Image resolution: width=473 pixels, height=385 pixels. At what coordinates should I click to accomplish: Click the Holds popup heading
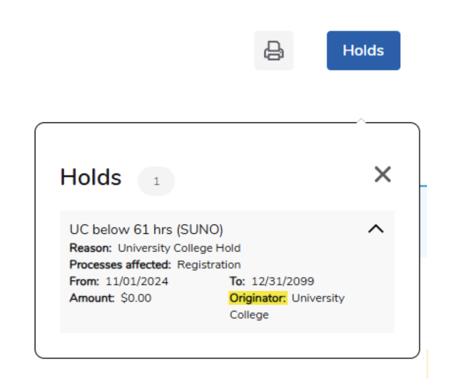pyautogui.click(x=91, y=177)
